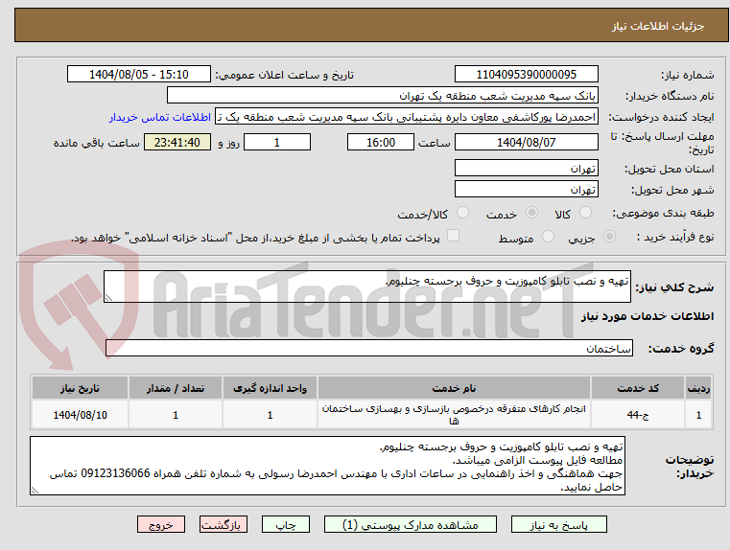Screen dimensions: 730x550
Task: Click the شماره نیاز number field
Action: tap(526, 75)
